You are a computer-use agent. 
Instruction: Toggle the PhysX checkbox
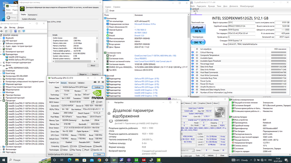[83, 150]
